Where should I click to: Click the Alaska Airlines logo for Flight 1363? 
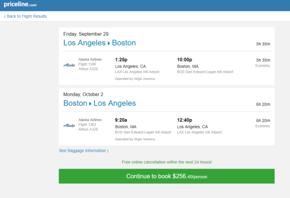pyautogui.click(x=69, y=125)
